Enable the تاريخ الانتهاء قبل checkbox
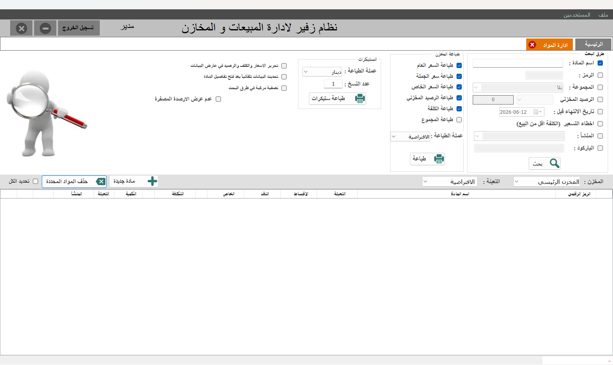Screen dimensions: 613x365 click(x=600, y=111)
